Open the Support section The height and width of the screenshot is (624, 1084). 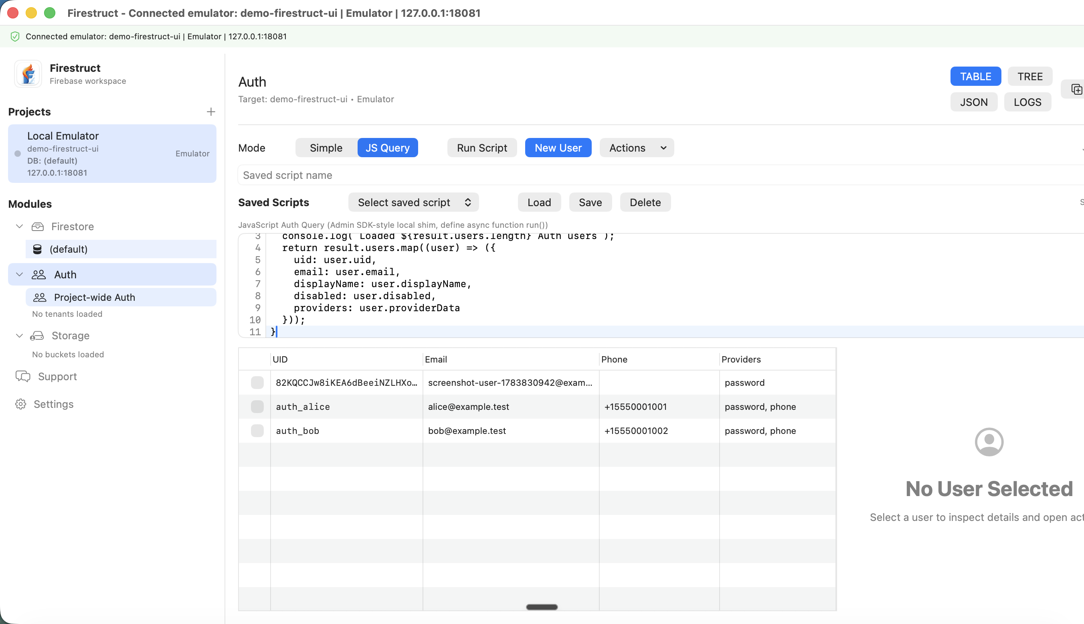tap(57, 376)
